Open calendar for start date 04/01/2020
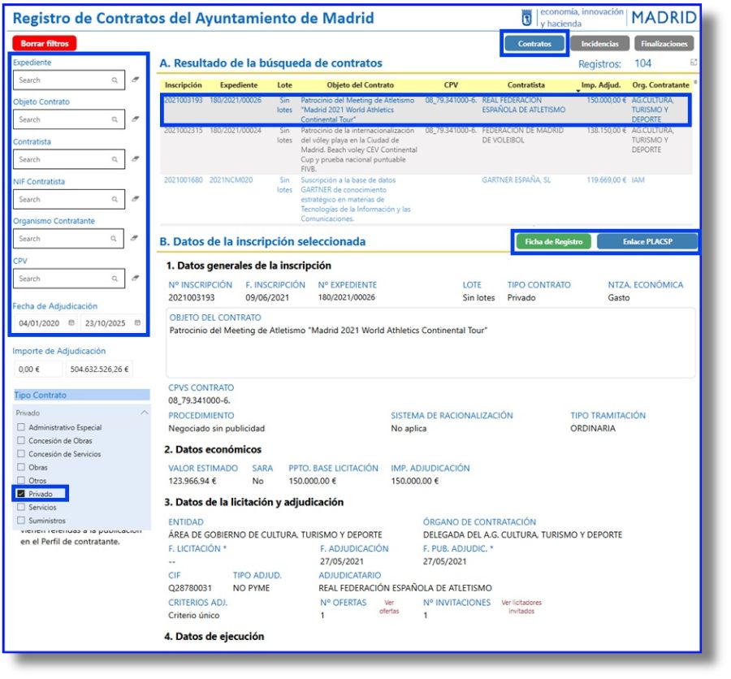731x679 pixels. (x=71, y=322)
